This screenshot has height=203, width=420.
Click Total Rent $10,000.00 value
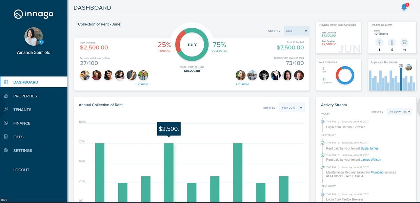point(192,71)
